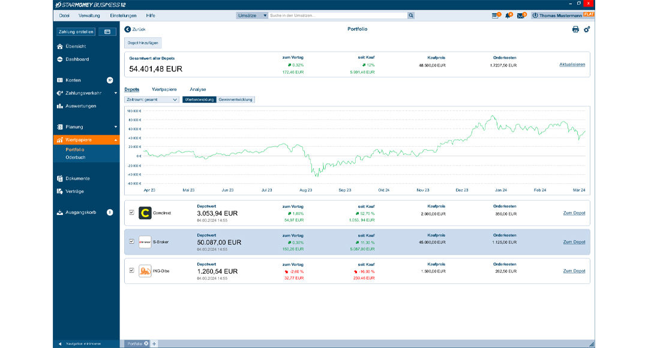
Task: Open the notification bell in the top bar
Action: [x=508, y=16]
